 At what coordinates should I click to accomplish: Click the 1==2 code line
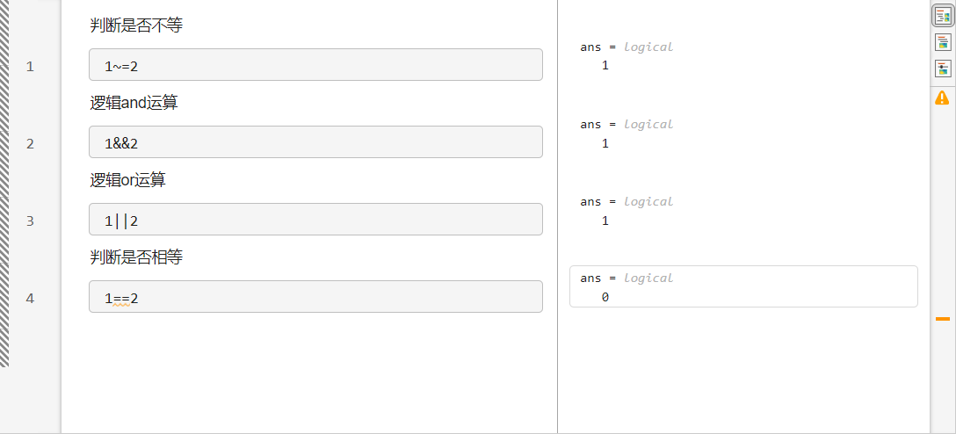[x=315, y=298]
